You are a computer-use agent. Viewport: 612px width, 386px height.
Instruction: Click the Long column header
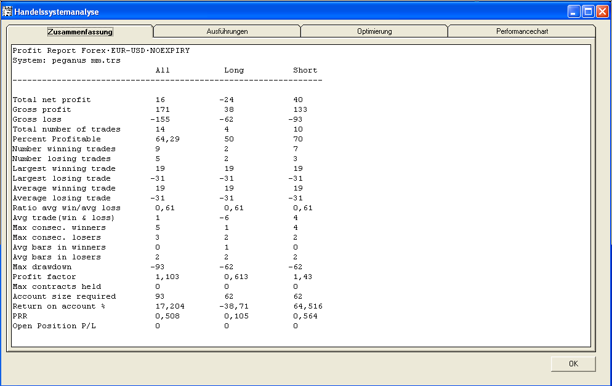pos(234,70)
